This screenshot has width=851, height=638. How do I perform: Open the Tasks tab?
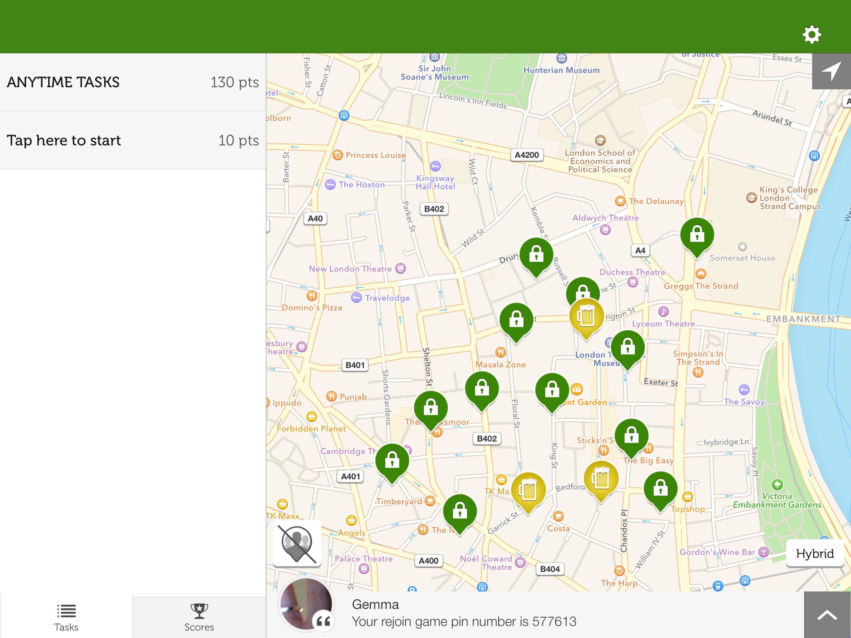point(66,617)
